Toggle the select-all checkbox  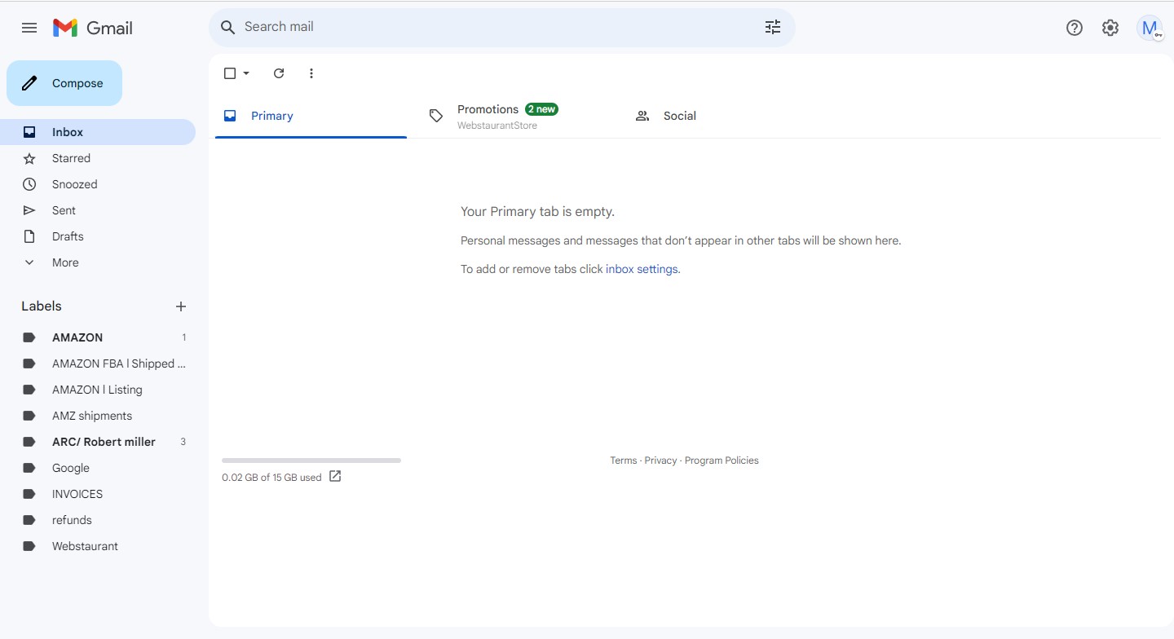click(230, 73)
